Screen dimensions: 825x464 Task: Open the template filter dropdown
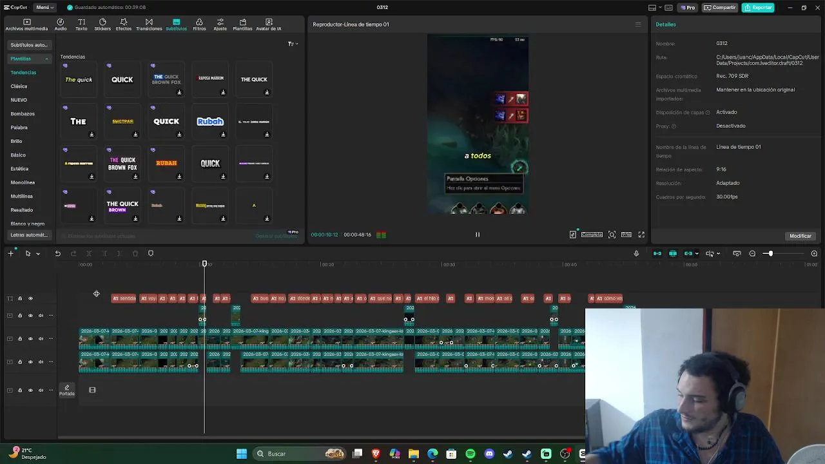tap(293, 44)
